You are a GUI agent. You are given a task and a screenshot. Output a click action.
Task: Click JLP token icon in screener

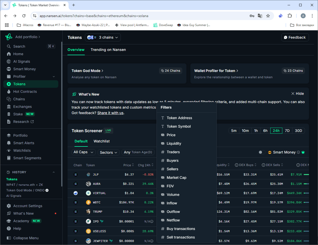(x=88, y=175)
